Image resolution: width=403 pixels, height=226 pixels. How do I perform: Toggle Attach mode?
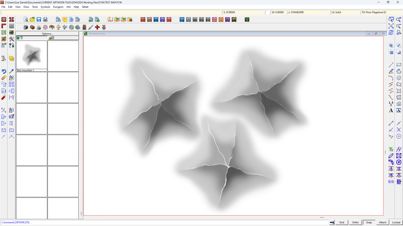[383, 222]
